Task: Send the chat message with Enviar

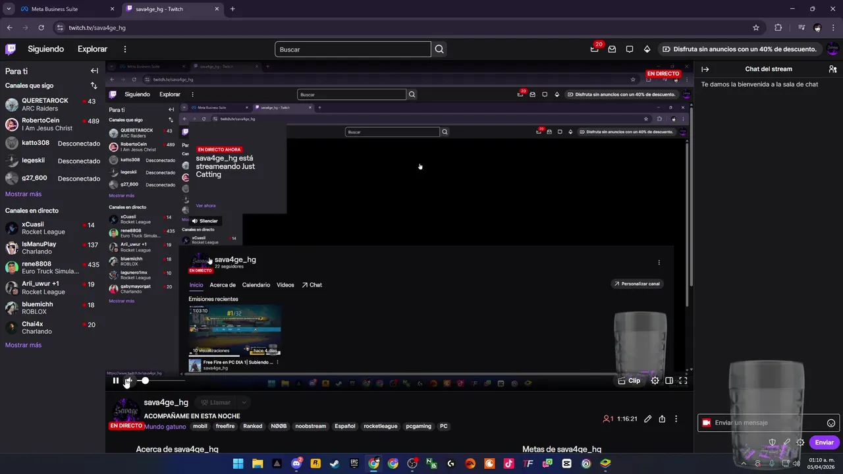Action: (x=824, y=442)
